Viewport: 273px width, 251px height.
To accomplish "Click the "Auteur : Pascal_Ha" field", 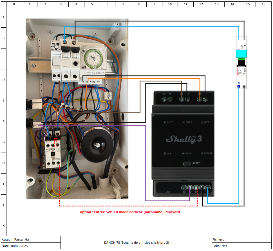I will [x=31, y=239].
